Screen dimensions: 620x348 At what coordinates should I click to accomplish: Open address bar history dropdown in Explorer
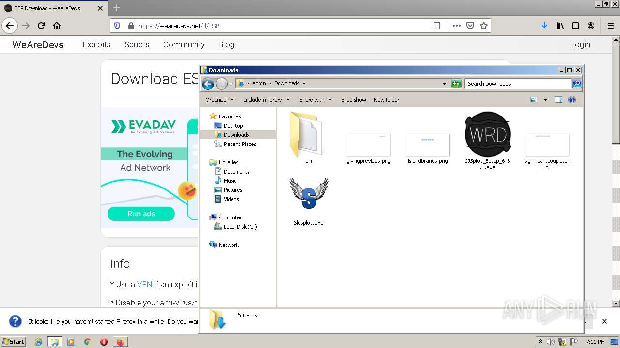444,84
